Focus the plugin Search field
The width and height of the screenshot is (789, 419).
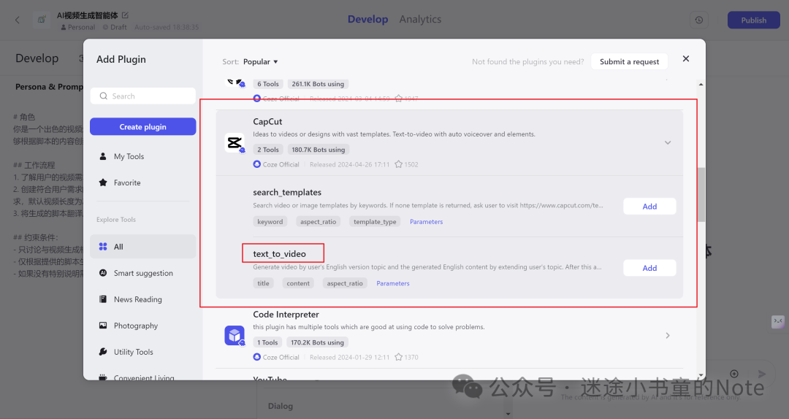pyautogui.click(x=143, y=96)
